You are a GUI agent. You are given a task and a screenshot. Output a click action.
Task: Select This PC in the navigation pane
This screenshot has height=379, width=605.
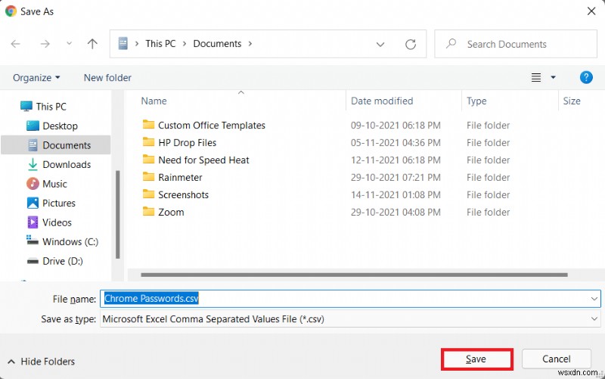(51, 107)
